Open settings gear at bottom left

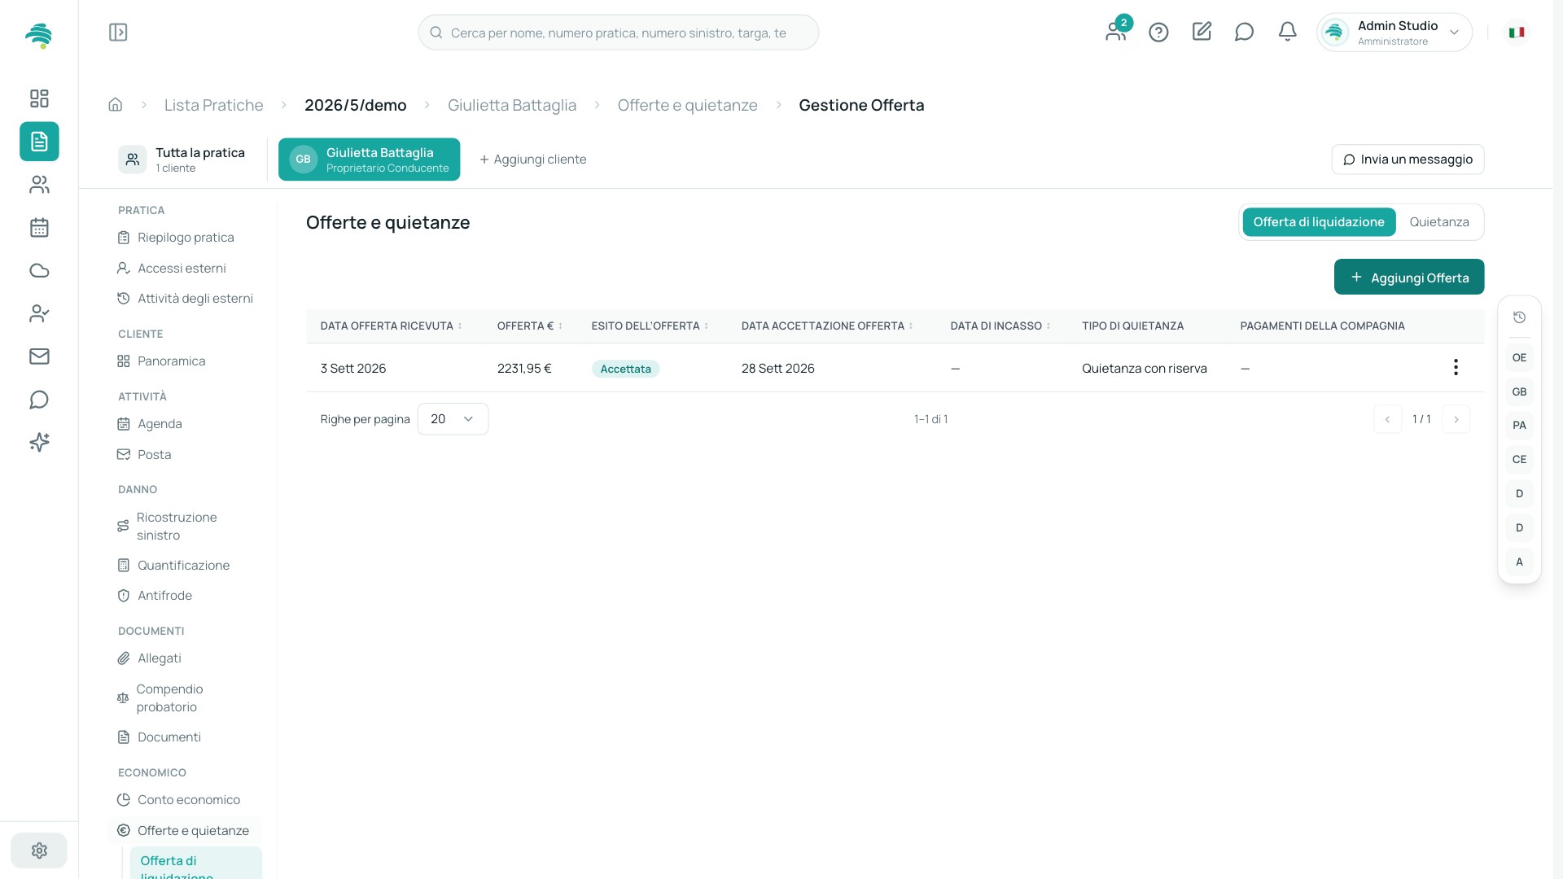(x=39, y=851)
